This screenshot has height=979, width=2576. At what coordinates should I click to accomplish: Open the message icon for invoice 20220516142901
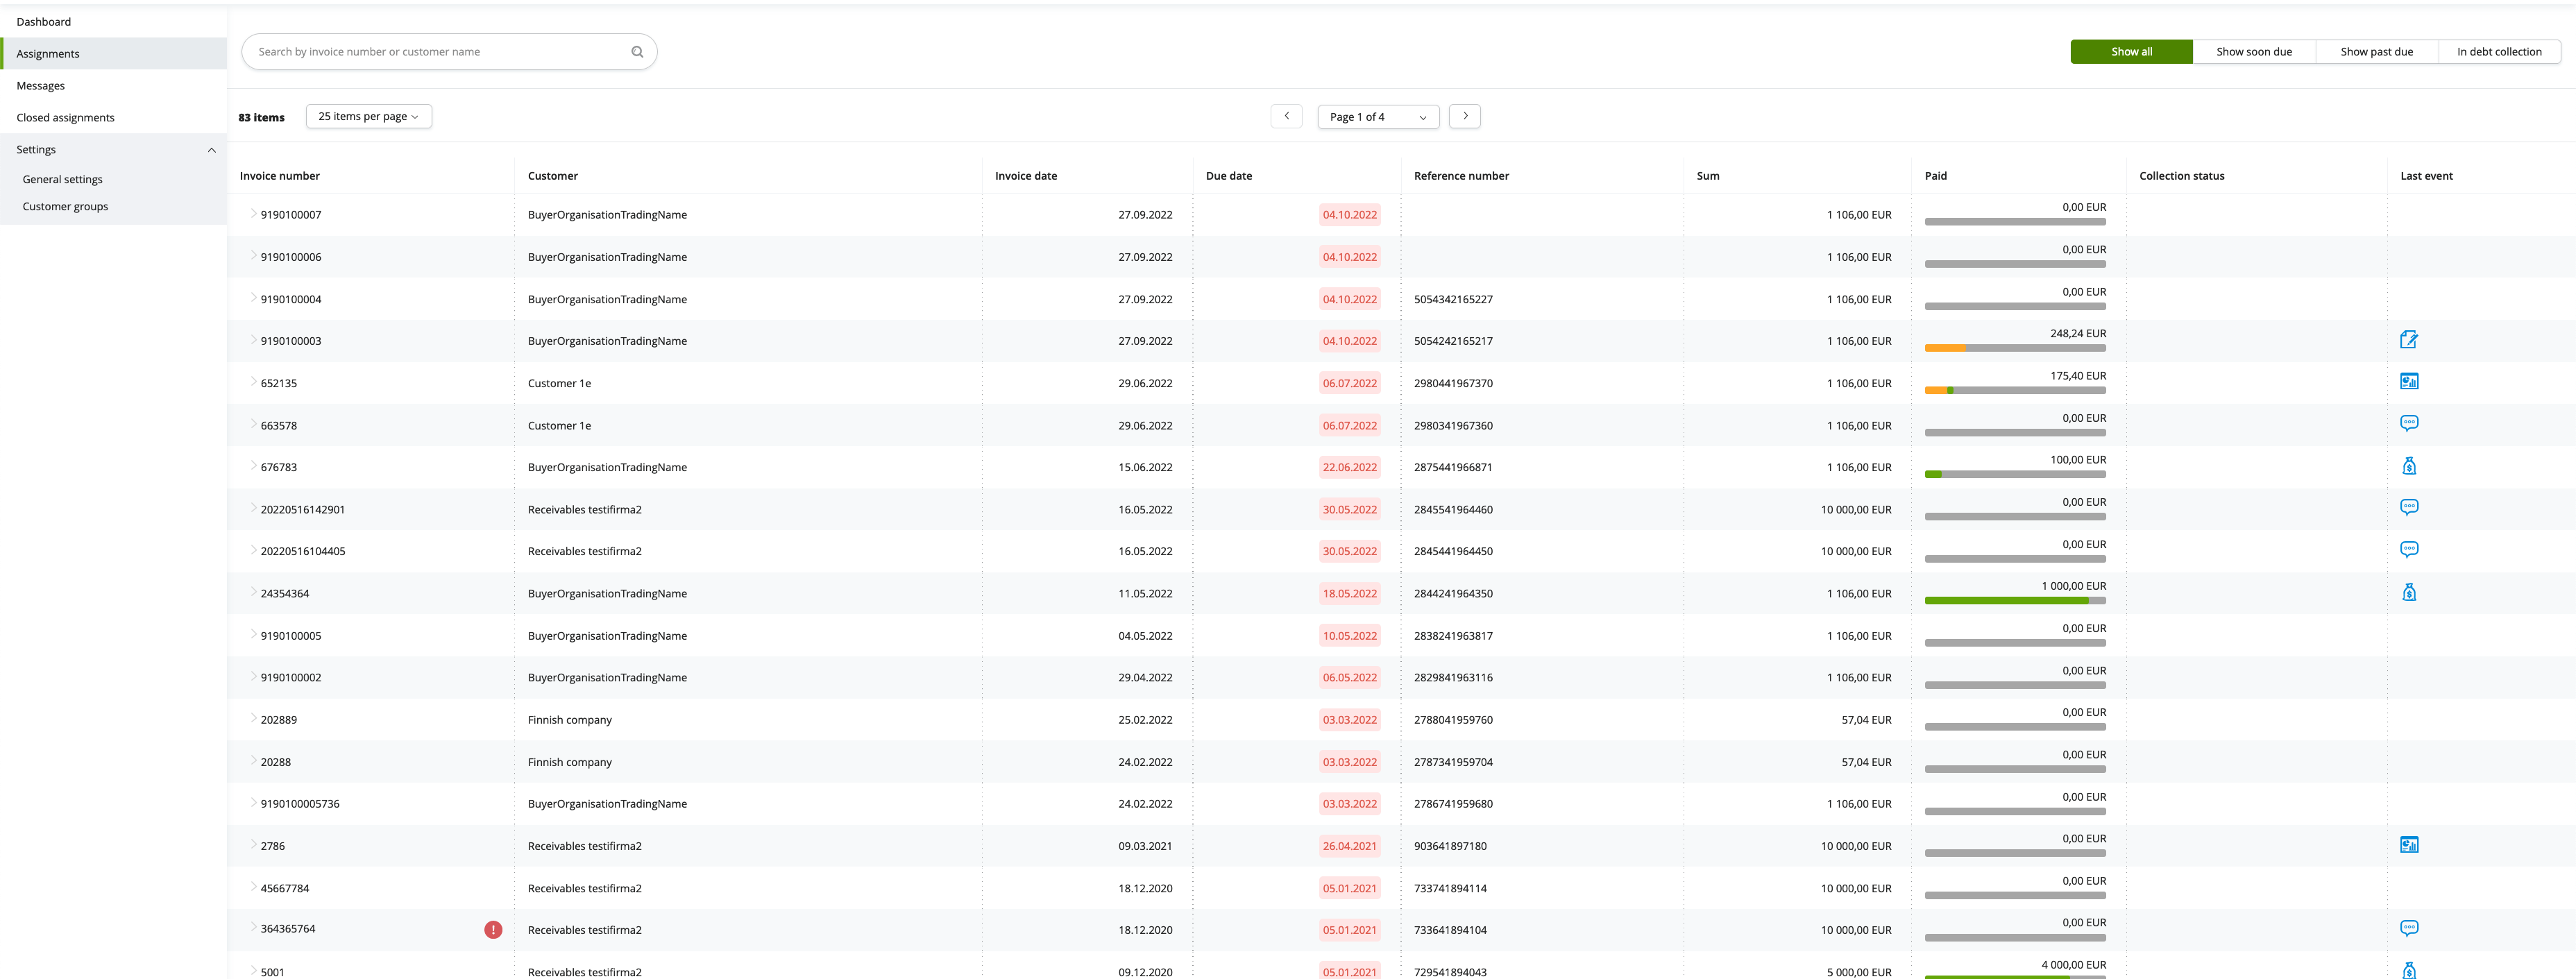pos(2410,506)
